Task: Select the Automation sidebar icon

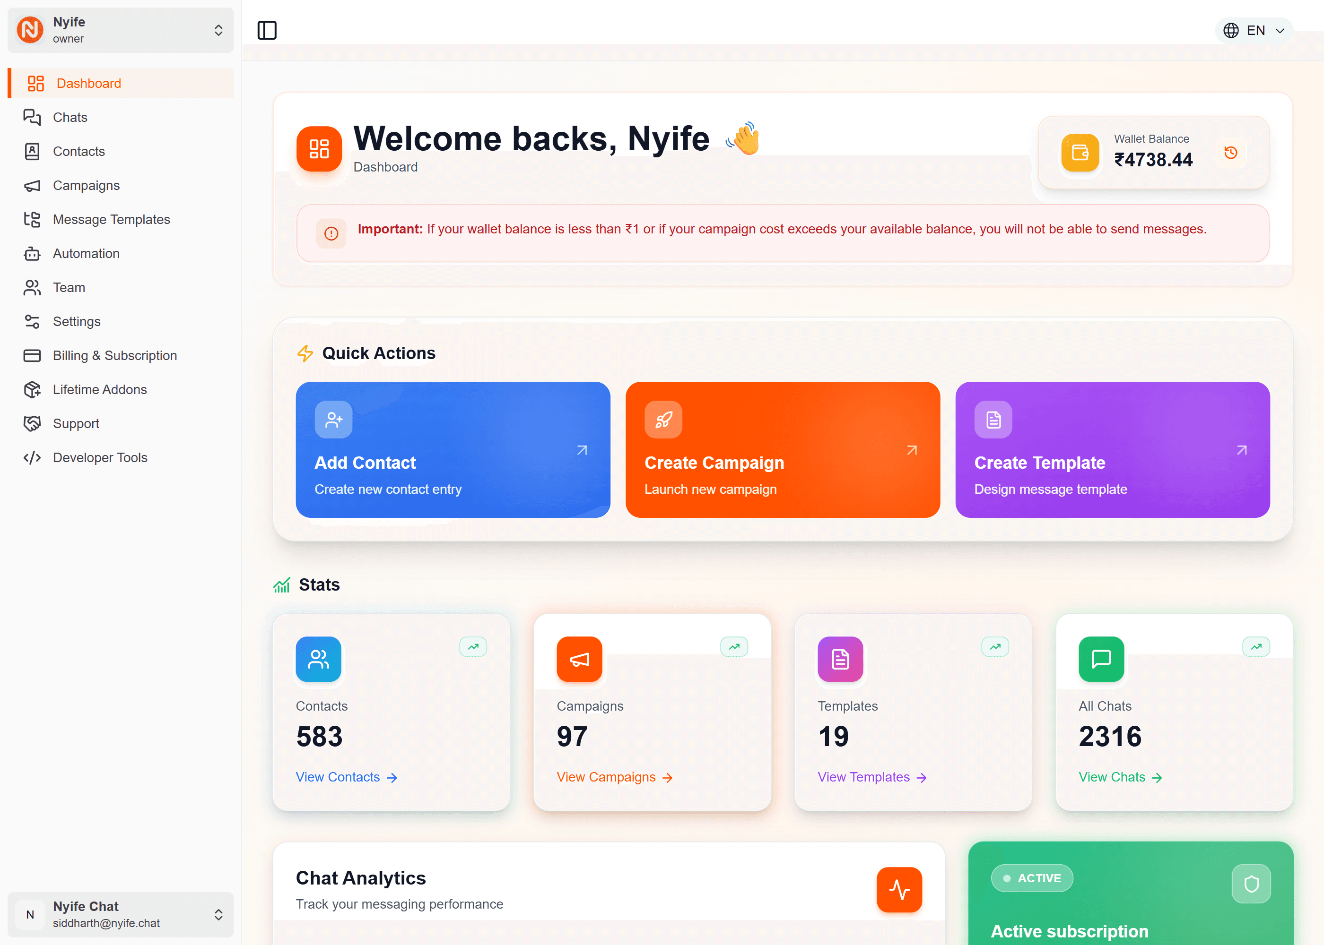Action: click(32, 253)
